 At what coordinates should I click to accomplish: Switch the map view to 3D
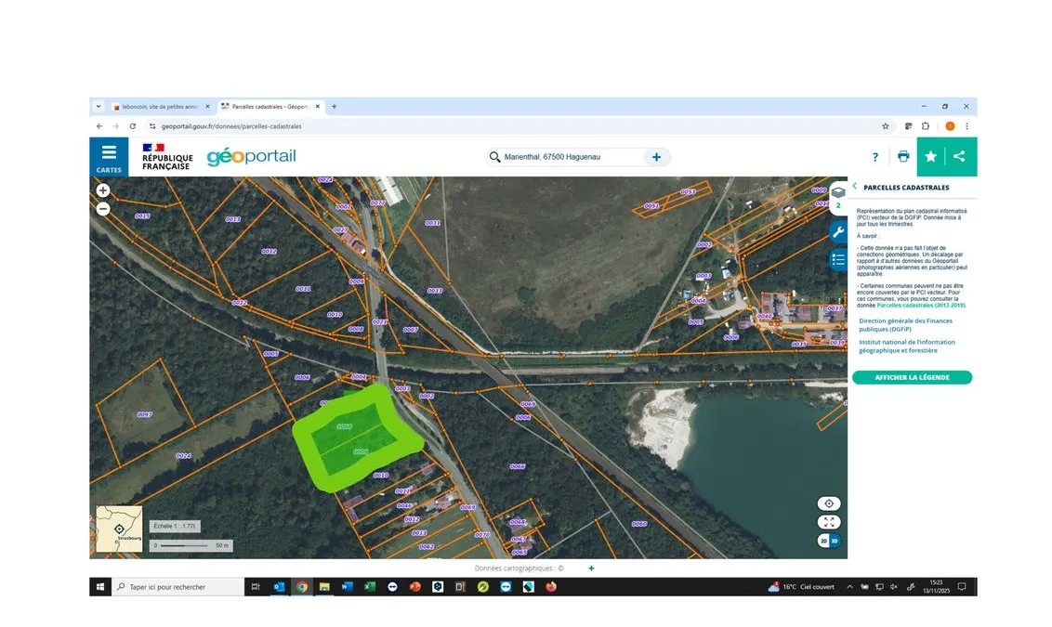tap(835, 541)
